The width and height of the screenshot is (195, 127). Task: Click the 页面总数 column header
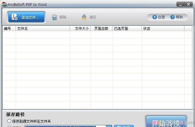(101, 29)
